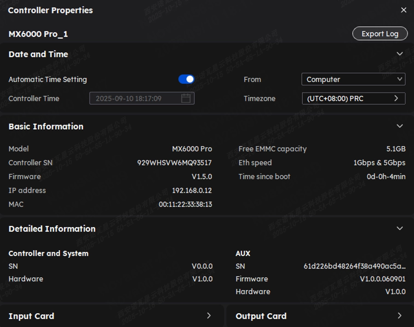The height and width of the screenshot is (327, 414).
Task: Click the MAC address value 00:11:22:33:38:13
Action: 185,204
